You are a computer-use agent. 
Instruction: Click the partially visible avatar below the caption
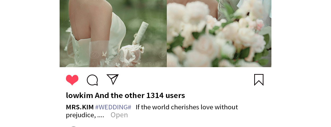(73, 126)
